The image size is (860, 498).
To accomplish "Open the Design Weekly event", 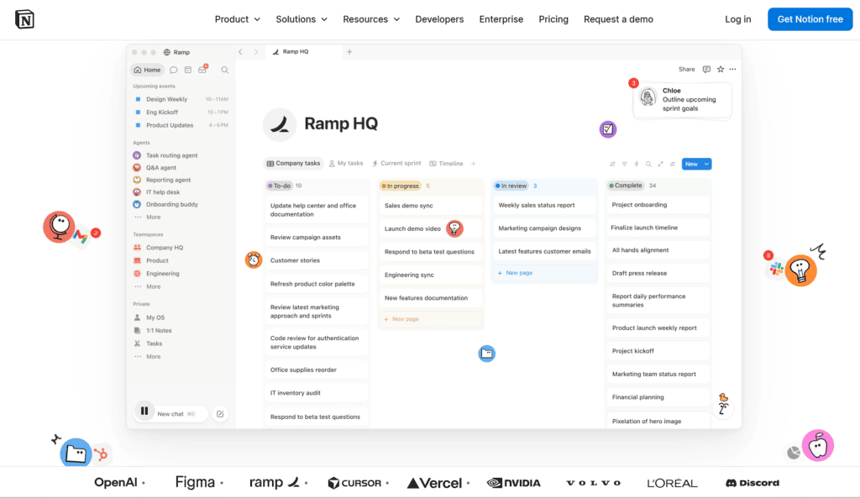I will click(x=181, y=99).
